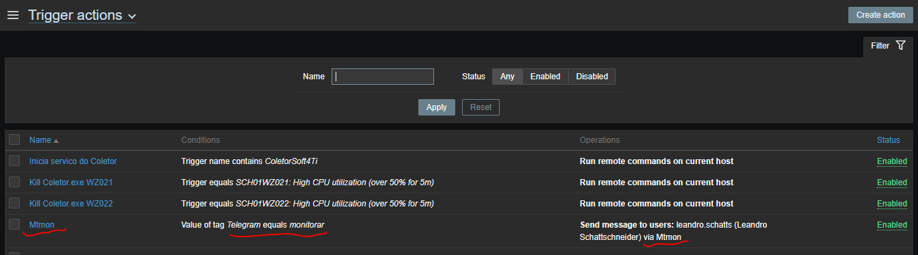Sort the table by Status column
This screenshot has width=918, height=255.
889,140
